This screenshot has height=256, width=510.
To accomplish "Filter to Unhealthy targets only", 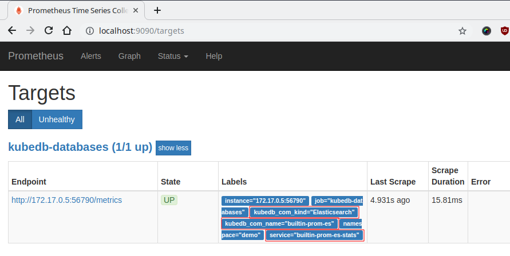I will pos(57,119).
